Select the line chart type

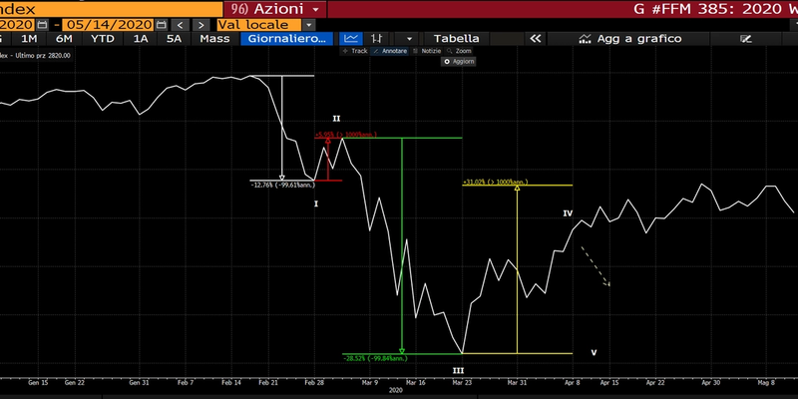click(x=351, y=39)
